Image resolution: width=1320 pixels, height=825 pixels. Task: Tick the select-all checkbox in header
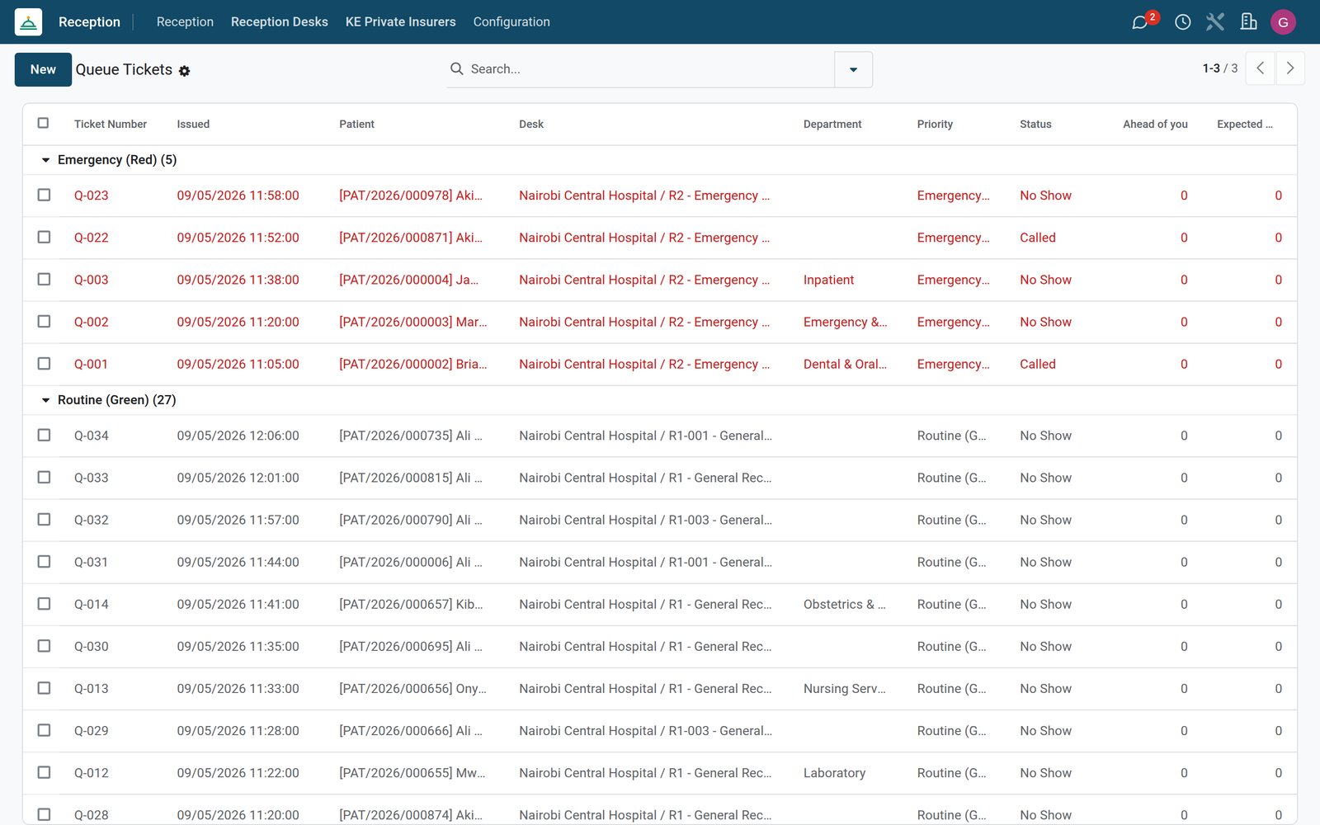pos(44,123)
